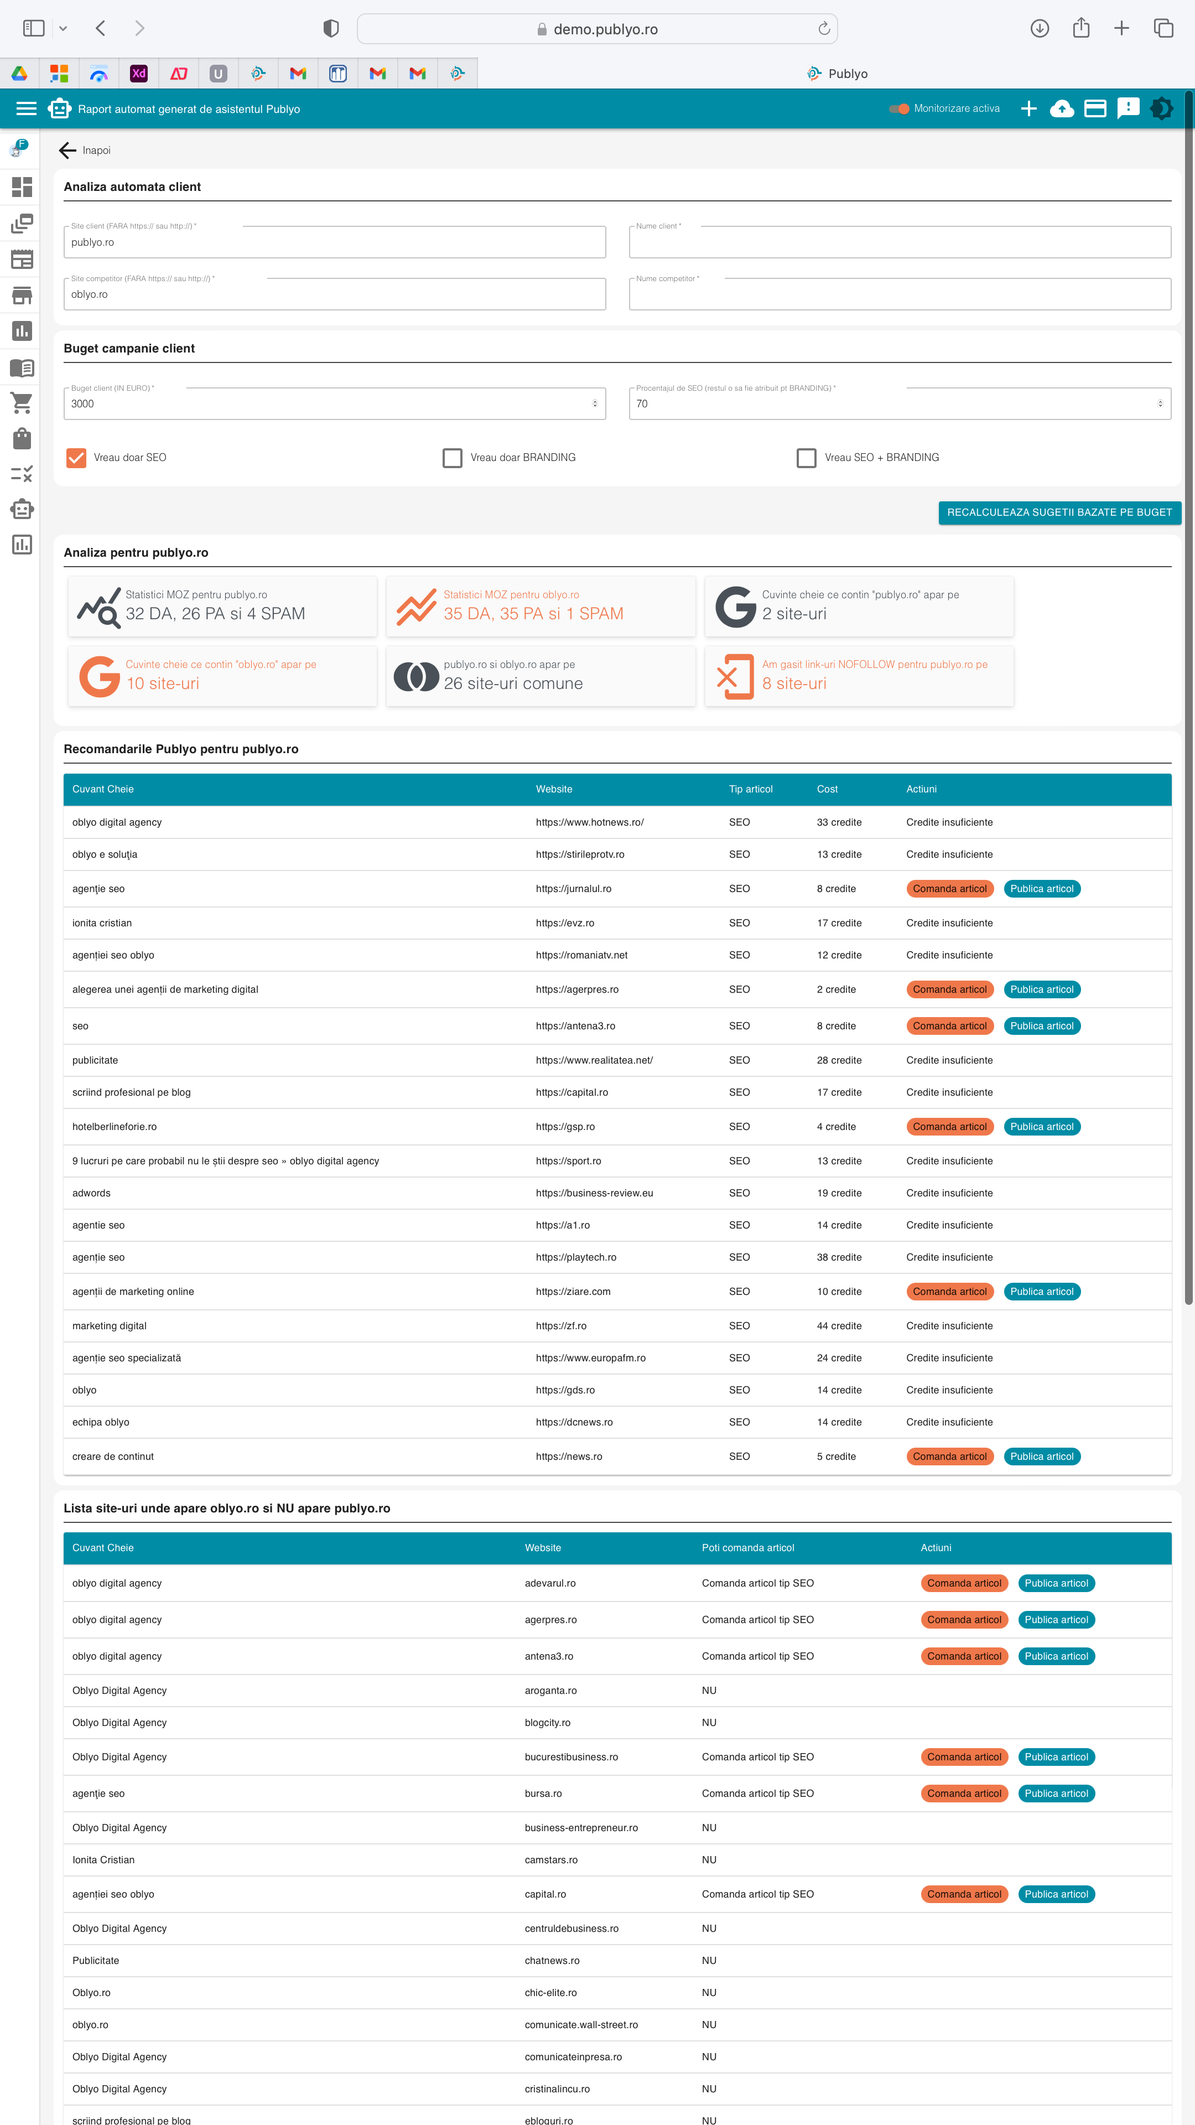Click the Poti comanda articol column header

tap(748, 1548)
